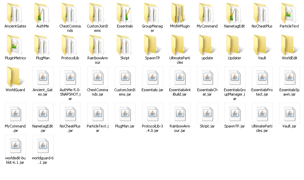This screenshot has height=180, width=304.
Task: Click the UltimateParticles.jar file icon
Action: pyautogui.click(x=262, y=114)
